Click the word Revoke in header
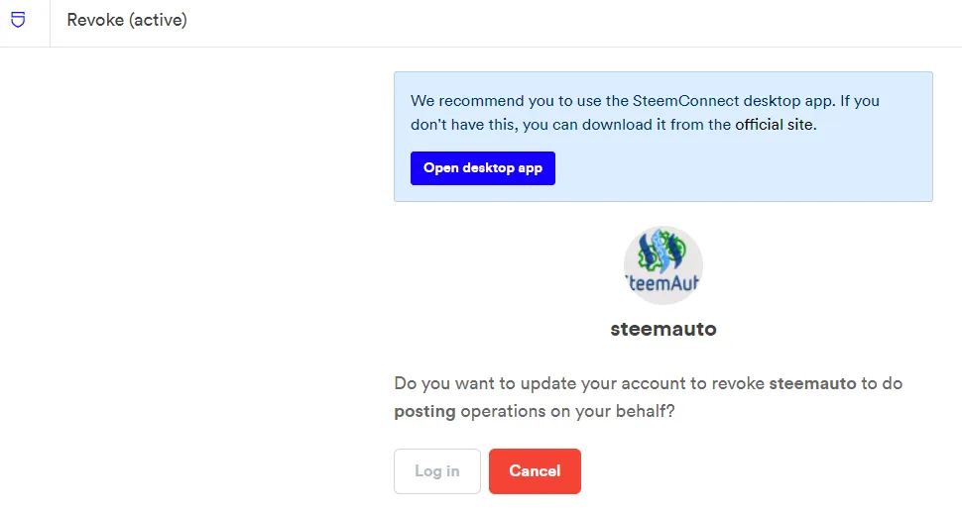This screenshot has height=511, width=962. [95, 20]
